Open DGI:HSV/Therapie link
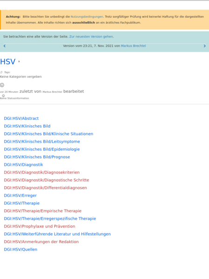 coord(22,203)
